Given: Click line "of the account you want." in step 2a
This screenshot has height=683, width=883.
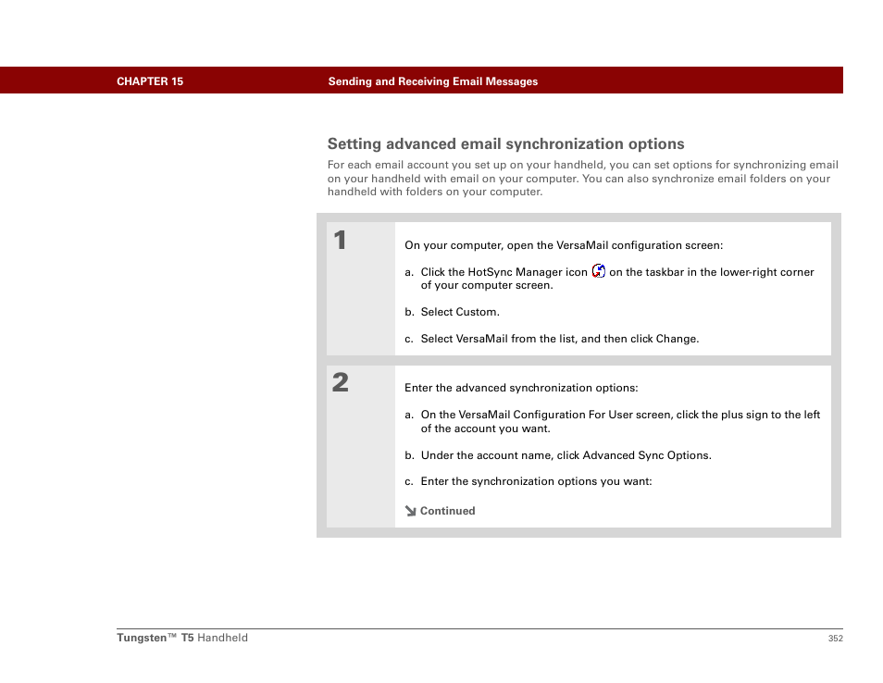Looking at the screenshot, I should pos(485,428).
